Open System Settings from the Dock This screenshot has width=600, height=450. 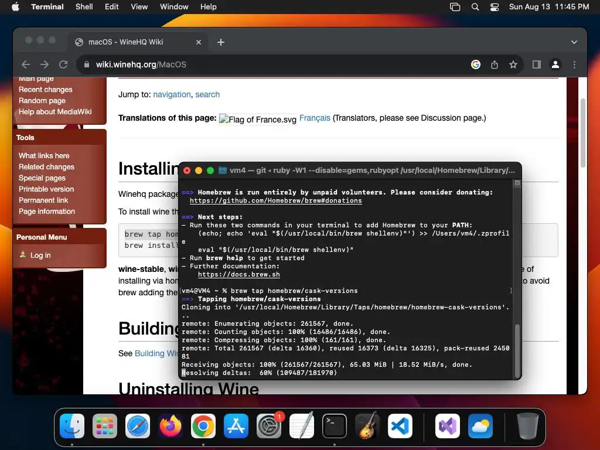[268, 426]
